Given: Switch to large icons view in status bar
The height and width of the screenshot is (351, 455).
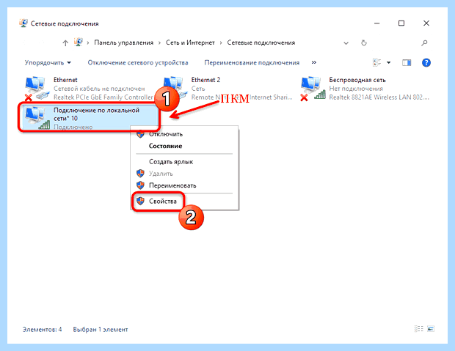Looking at the screenshot, I should click(x=431, y=329).
